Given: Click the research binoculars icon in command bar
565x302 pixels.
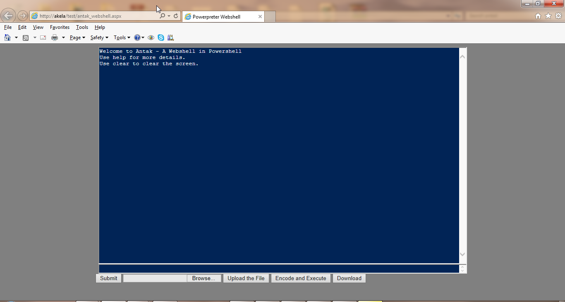Looking at the screenshot, I should click(170, 38).
